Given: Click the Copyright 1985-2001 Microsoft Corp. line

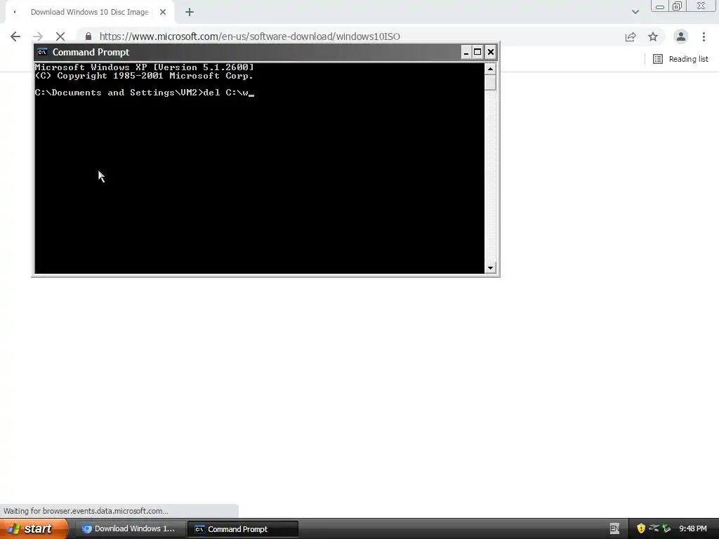Looking at the screenshot, I should pos(144,76).
